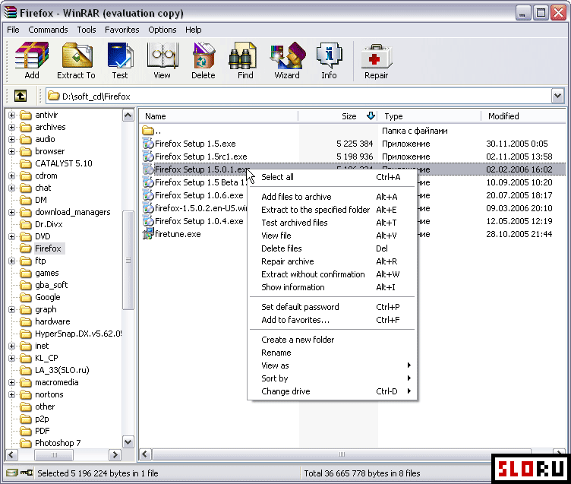Click the Google folder icon in tree
Screen dimensions: 571x484
pos(26,297)
